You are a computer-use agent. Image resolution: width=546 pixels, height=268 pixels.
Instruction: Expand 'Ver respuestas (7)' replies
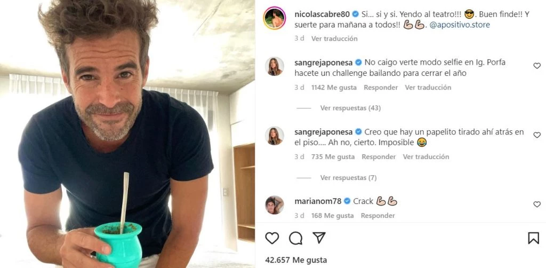(348, 178)
